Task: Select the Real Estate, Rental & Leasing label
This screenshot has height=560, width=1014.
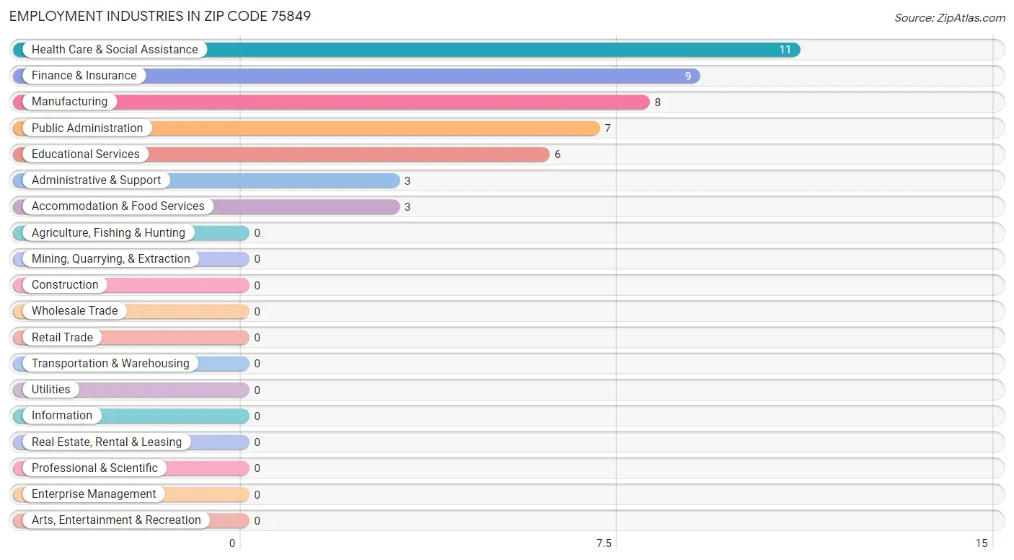Action: tap(107, 442)
